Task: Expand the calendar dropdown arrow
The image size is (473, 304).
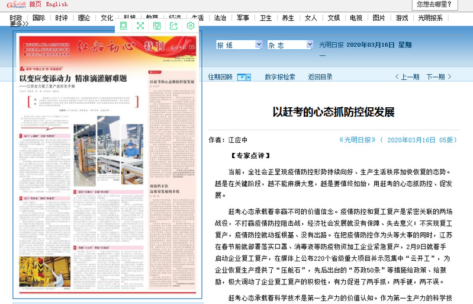Action: click(x=249, y=77)
